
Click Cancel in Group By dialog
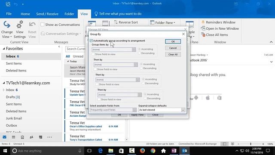pos(173,48)
